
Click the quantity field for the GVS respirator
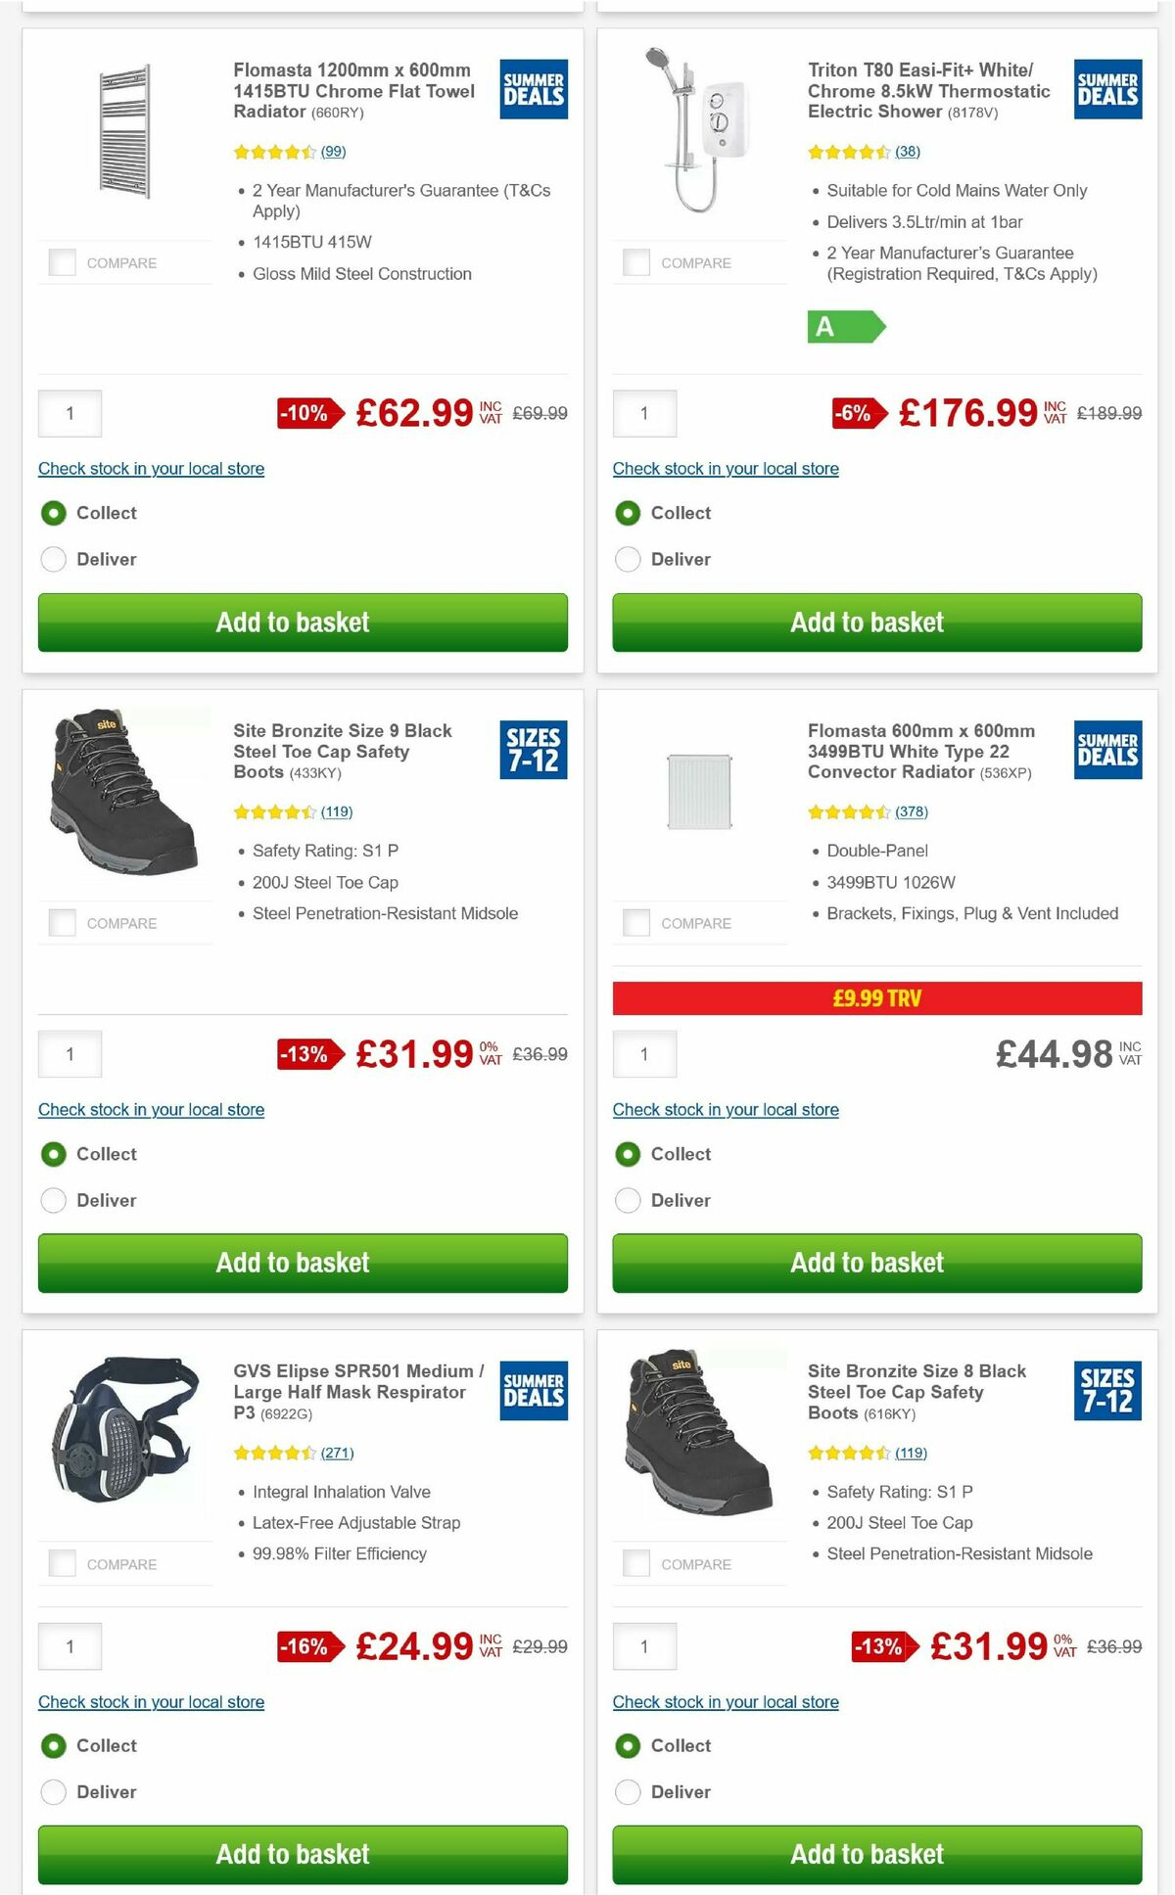69,1646
